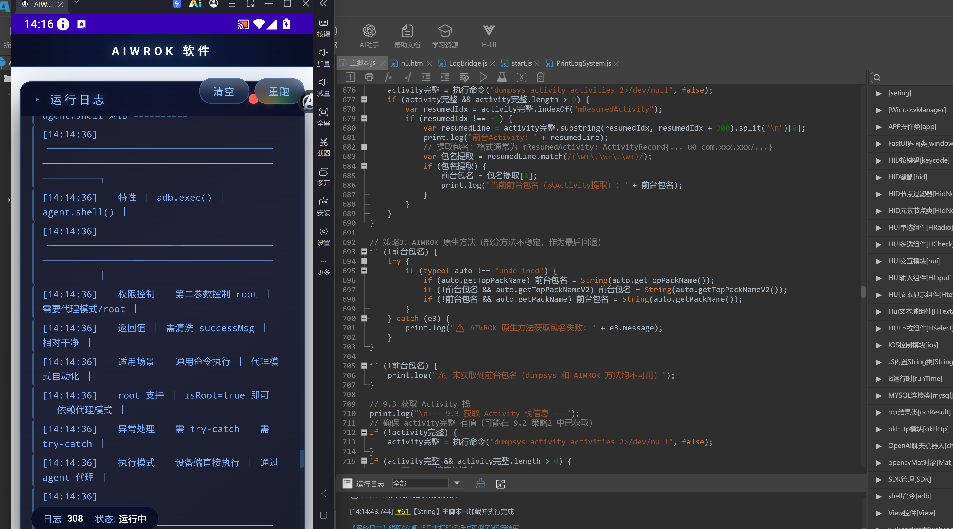Open the emulator hamburger menu
Viewport: 953px width, 529px height.
point(232,4)
